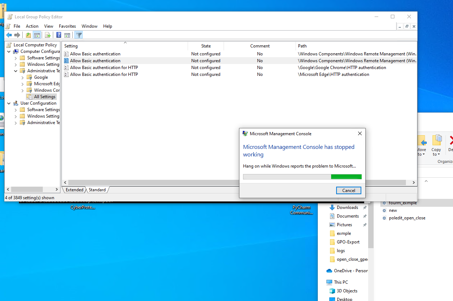
Task: Open the Favorites menu
Action: 67,26
